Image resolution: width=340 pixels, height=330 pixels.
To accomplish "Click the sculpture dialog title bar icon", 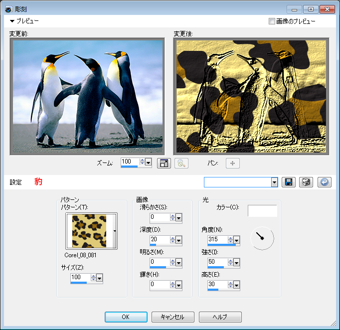I will (x=8, y=9).
